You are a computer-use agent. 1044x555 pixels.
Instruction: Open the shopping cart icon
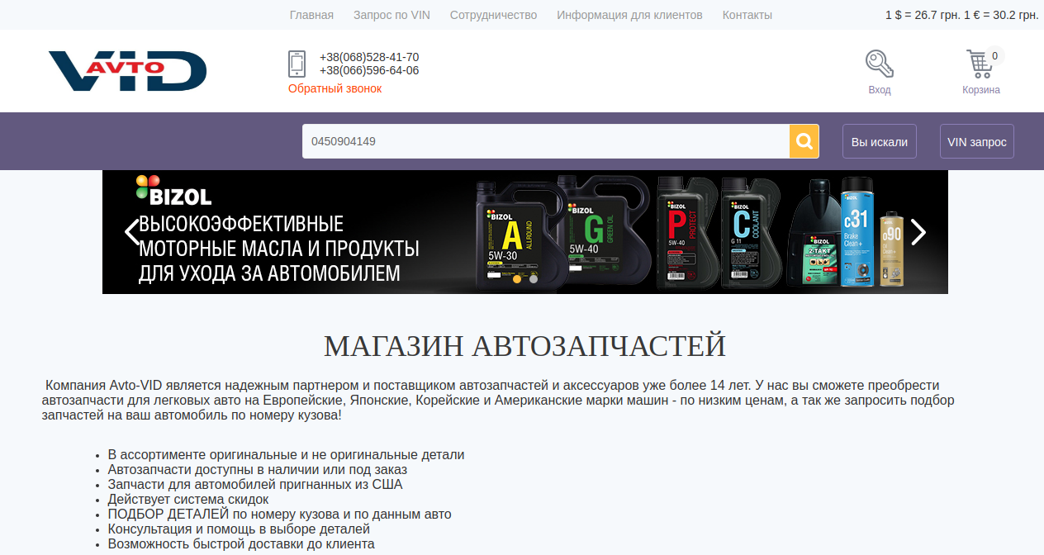point(980,64)
